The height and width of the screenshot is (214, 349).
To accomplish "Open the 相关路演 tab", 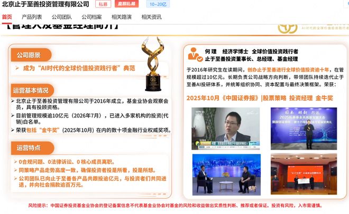I will click(122, 17).
